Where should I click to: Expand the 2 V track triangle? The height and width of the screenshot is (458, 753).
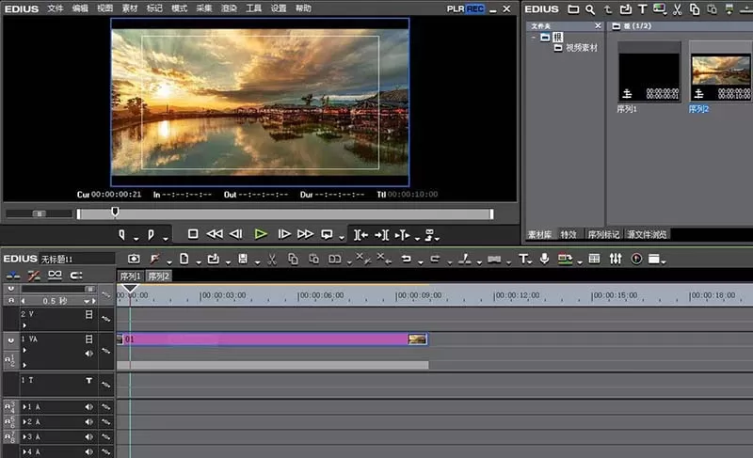[x=24, y=325]
